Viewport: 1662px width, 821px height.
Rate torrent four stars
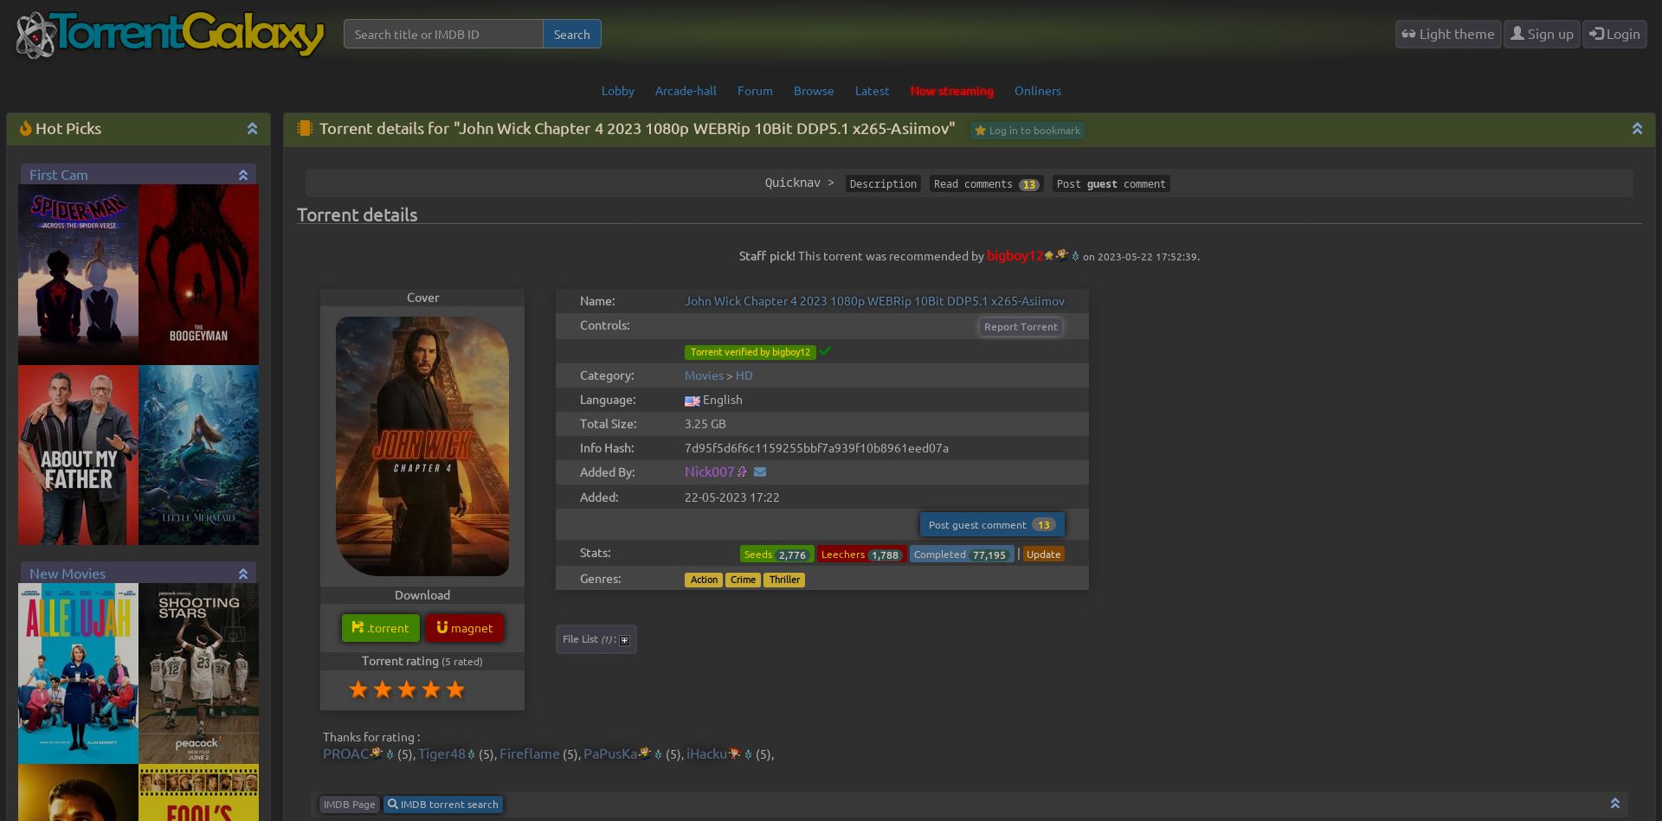point(431,690)
